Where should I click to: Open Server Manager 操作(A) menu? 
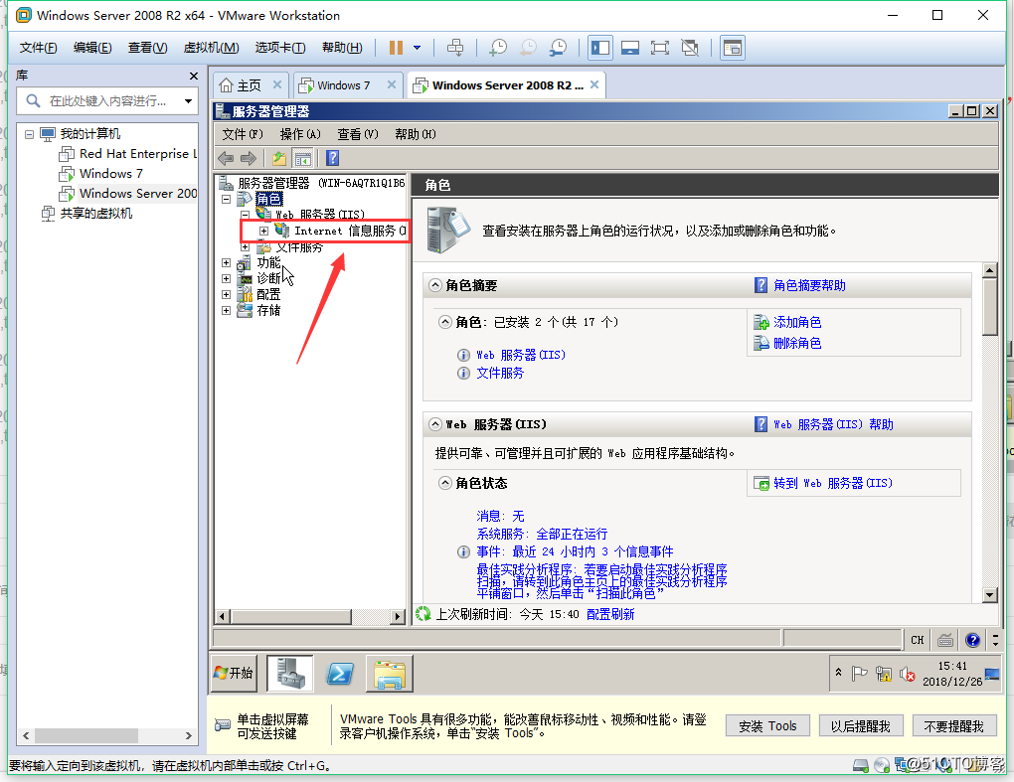point(300,134)
